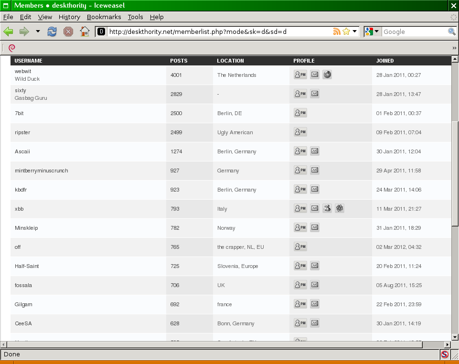Click the Reload page icon
This screenshot has height=364, width=459.
[x=52, y=32]
